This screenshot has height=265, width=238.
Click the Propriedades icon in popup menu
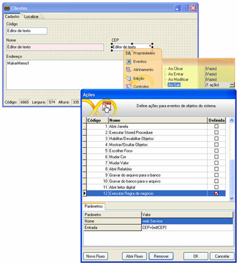pyautogui.click(x=128, y=53)
